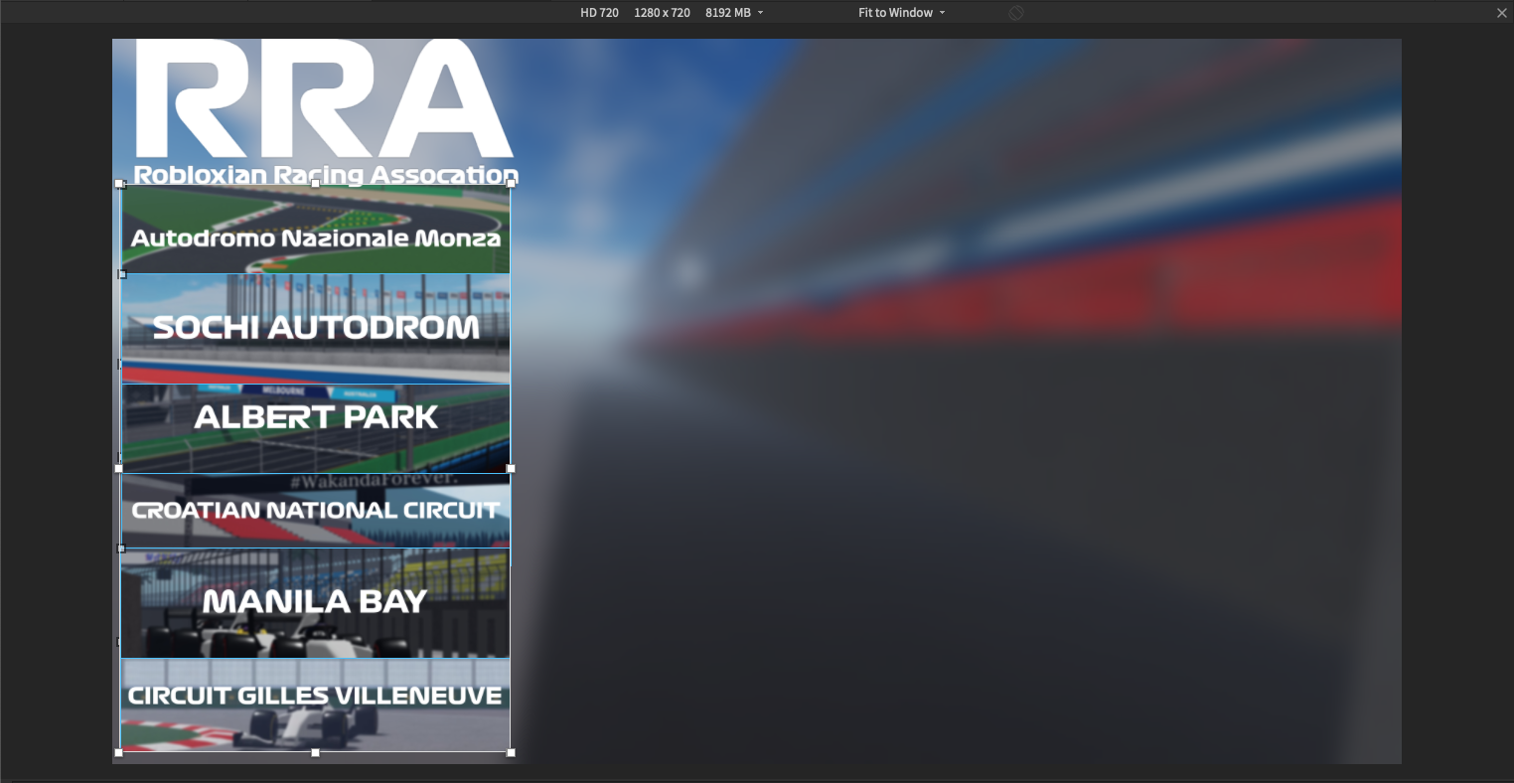Click the rotate canvas icon in top bar
Screen dimensions: 1514x783
pyautogui.click(x=1016, y=13)
